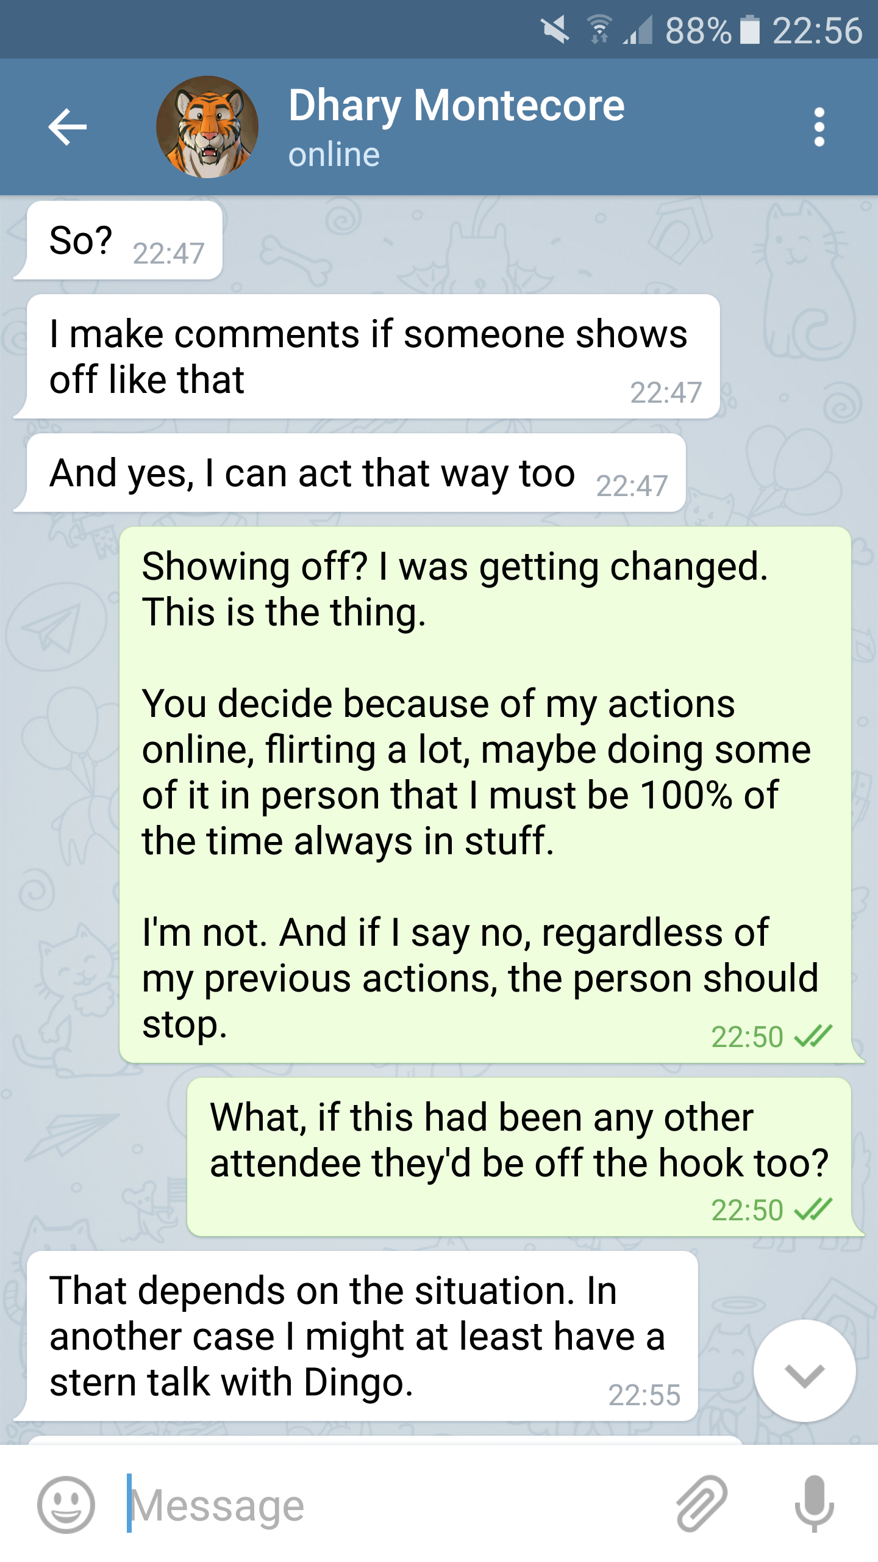This screenshot has height=1562, width=878.
Task: Tap the microphone voice message icon
Action: pos(814,1505)
